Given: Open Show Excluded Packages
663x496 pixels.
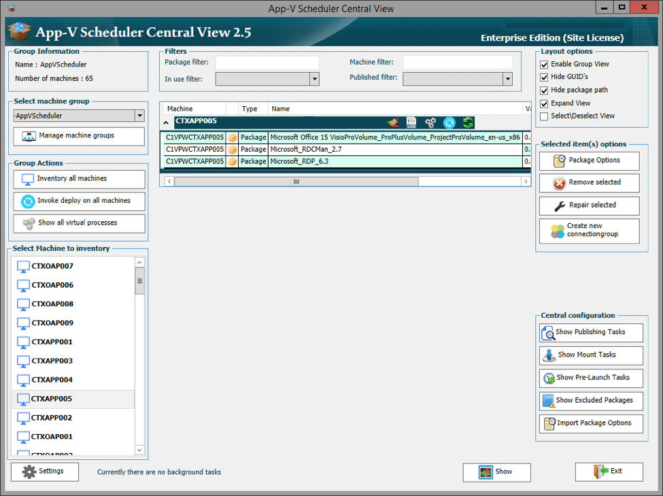Looking at the screenshot, I should [x=591, y=401].
